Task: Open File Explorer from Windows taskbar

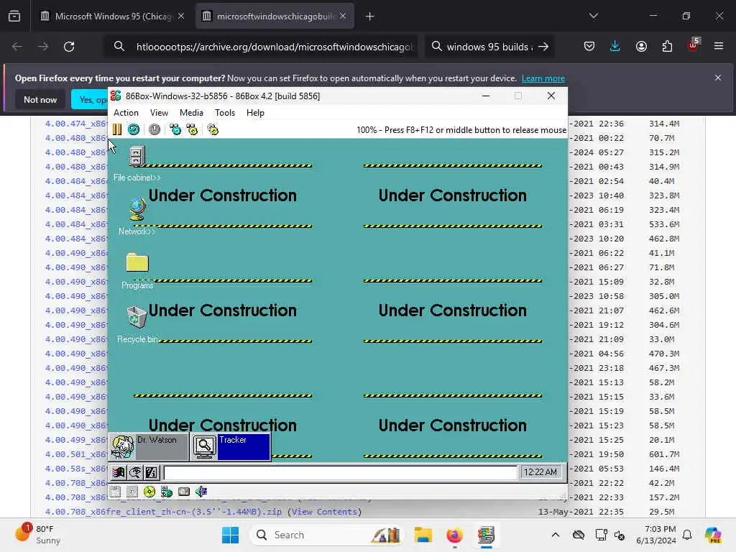Action: (x=423, y=535)
